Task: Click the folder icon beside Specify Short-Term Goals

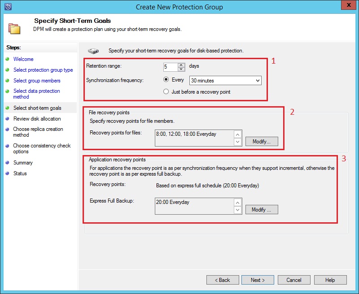Action: 14,28
